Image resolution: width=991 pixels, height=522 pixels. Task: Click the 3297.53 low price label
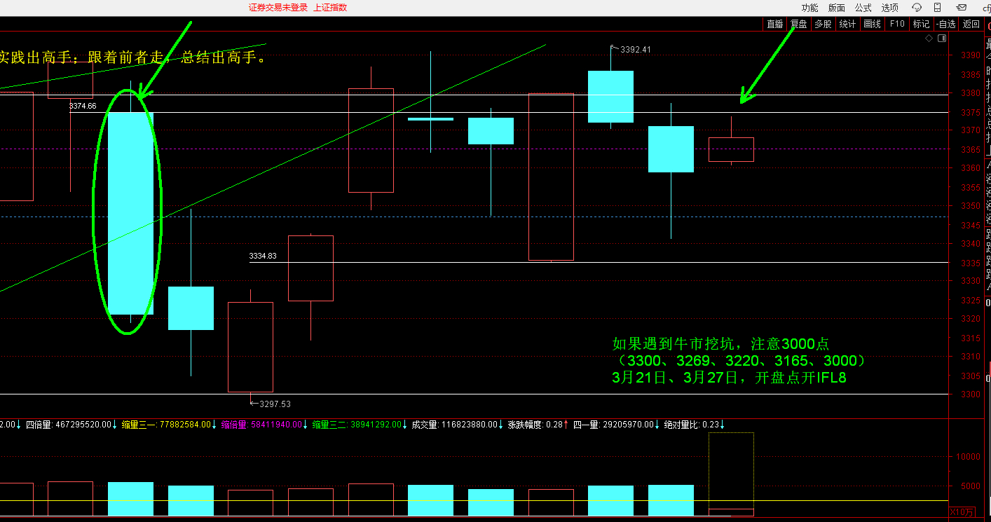275,404
